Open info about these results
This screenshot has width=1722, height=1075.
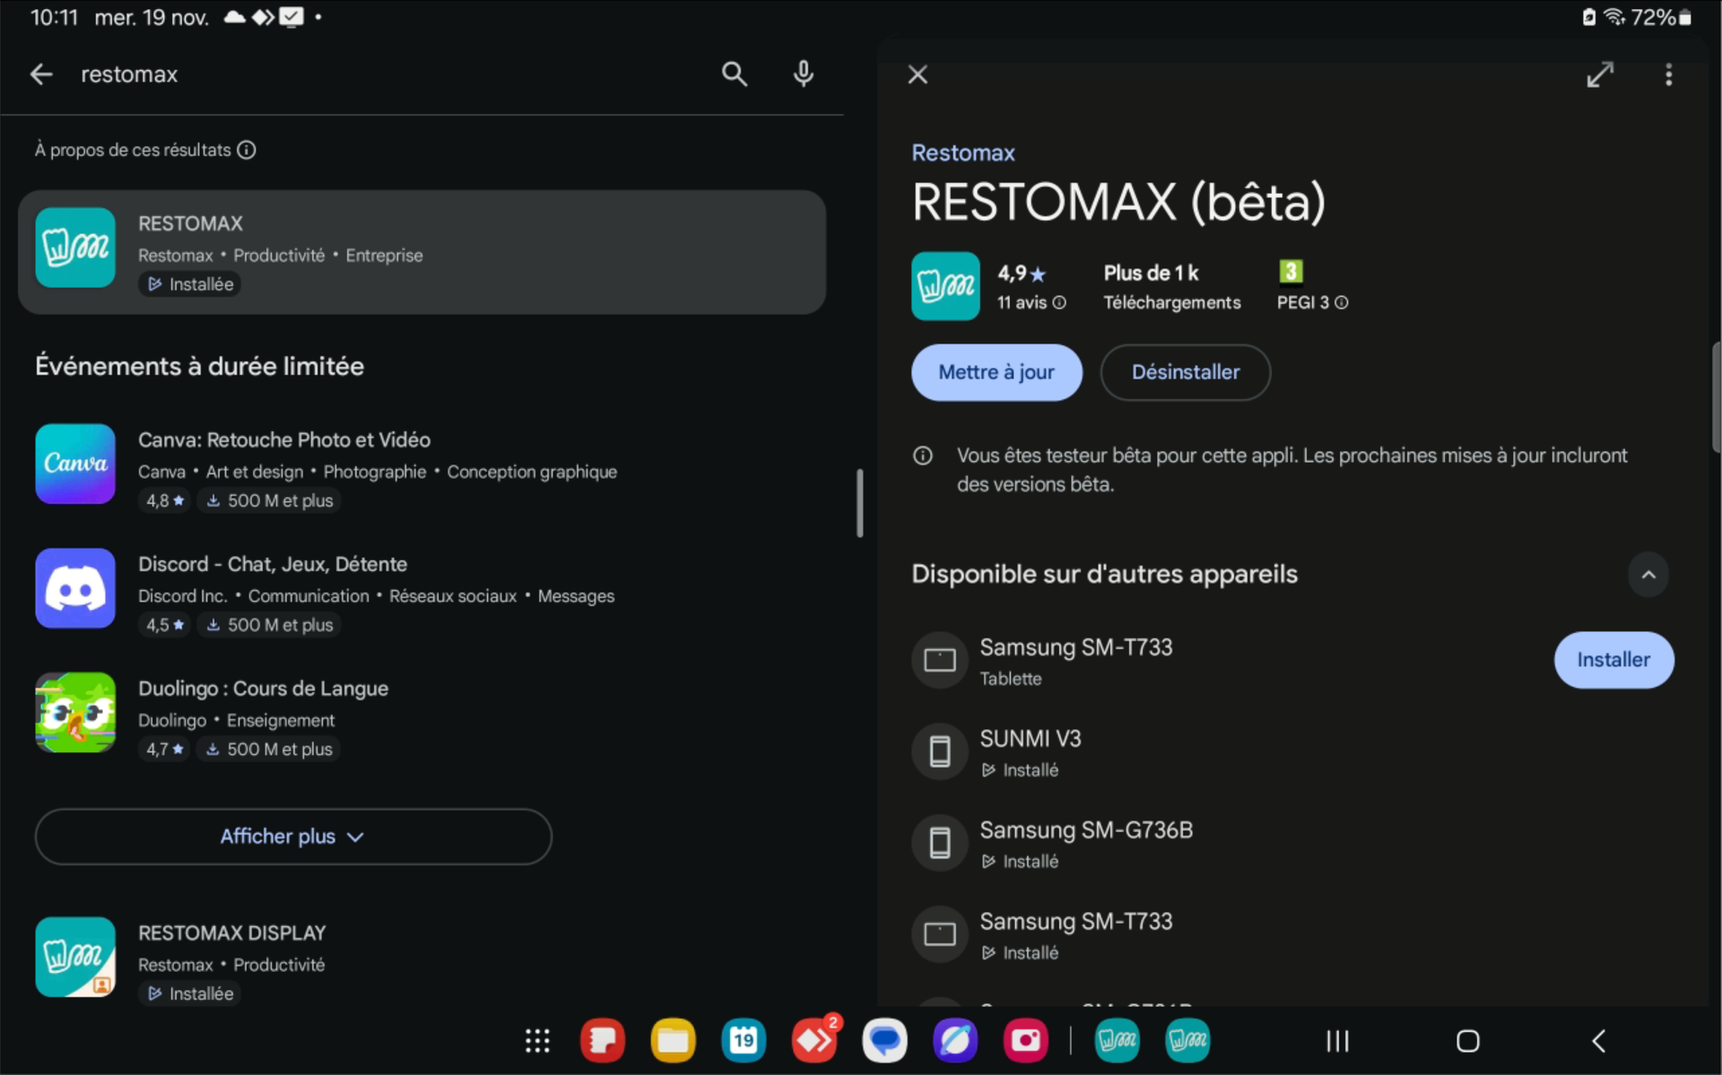(247, 151)
